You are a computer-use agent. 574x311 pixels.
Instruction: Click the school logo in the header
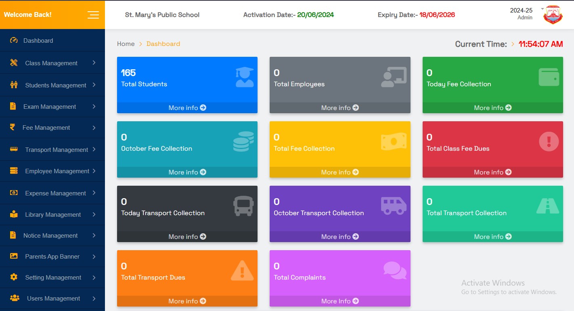pyautogui.click(x=552, y=15)
